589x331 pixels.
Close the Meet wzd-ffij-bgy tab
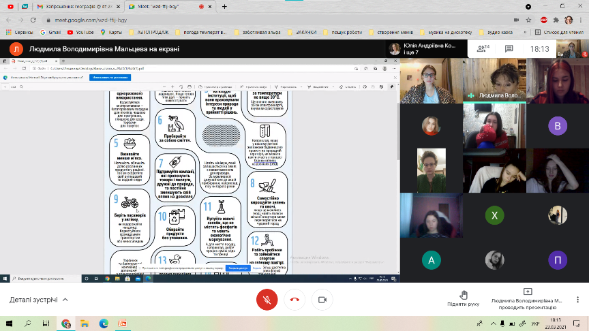(x=210, y=6)
